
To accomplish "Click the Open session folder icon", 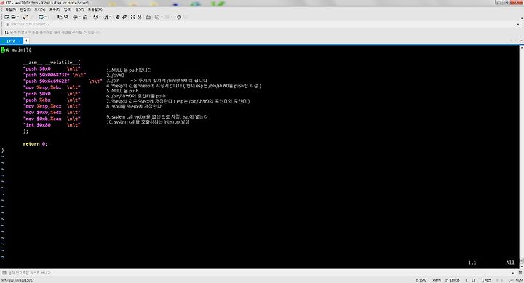I will click(13, 17).
